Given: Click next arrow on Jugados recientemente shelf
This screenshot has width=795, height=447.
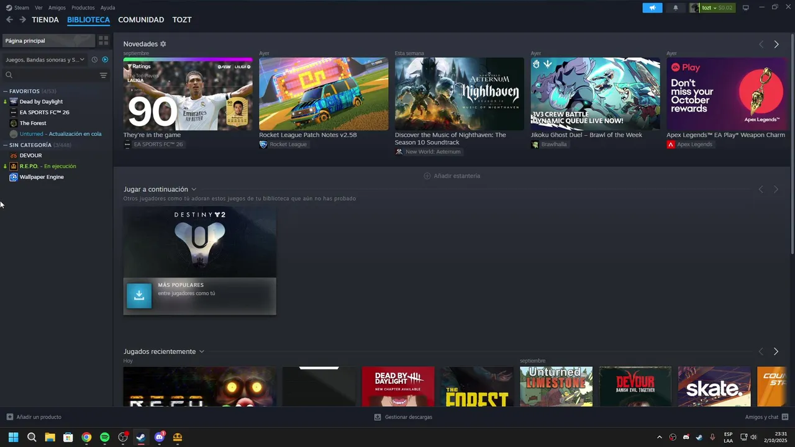Looking at the screenshot, I should pos(776,351).
